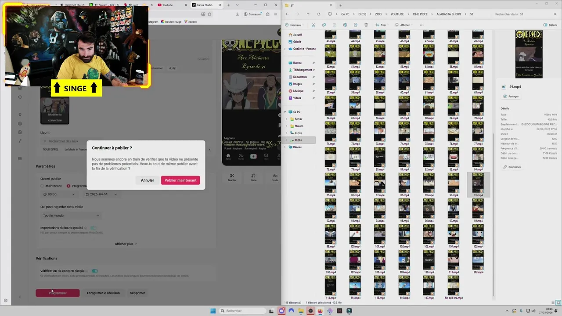Click YOUTUBE in the breadcrumb path

coord(397,14)
